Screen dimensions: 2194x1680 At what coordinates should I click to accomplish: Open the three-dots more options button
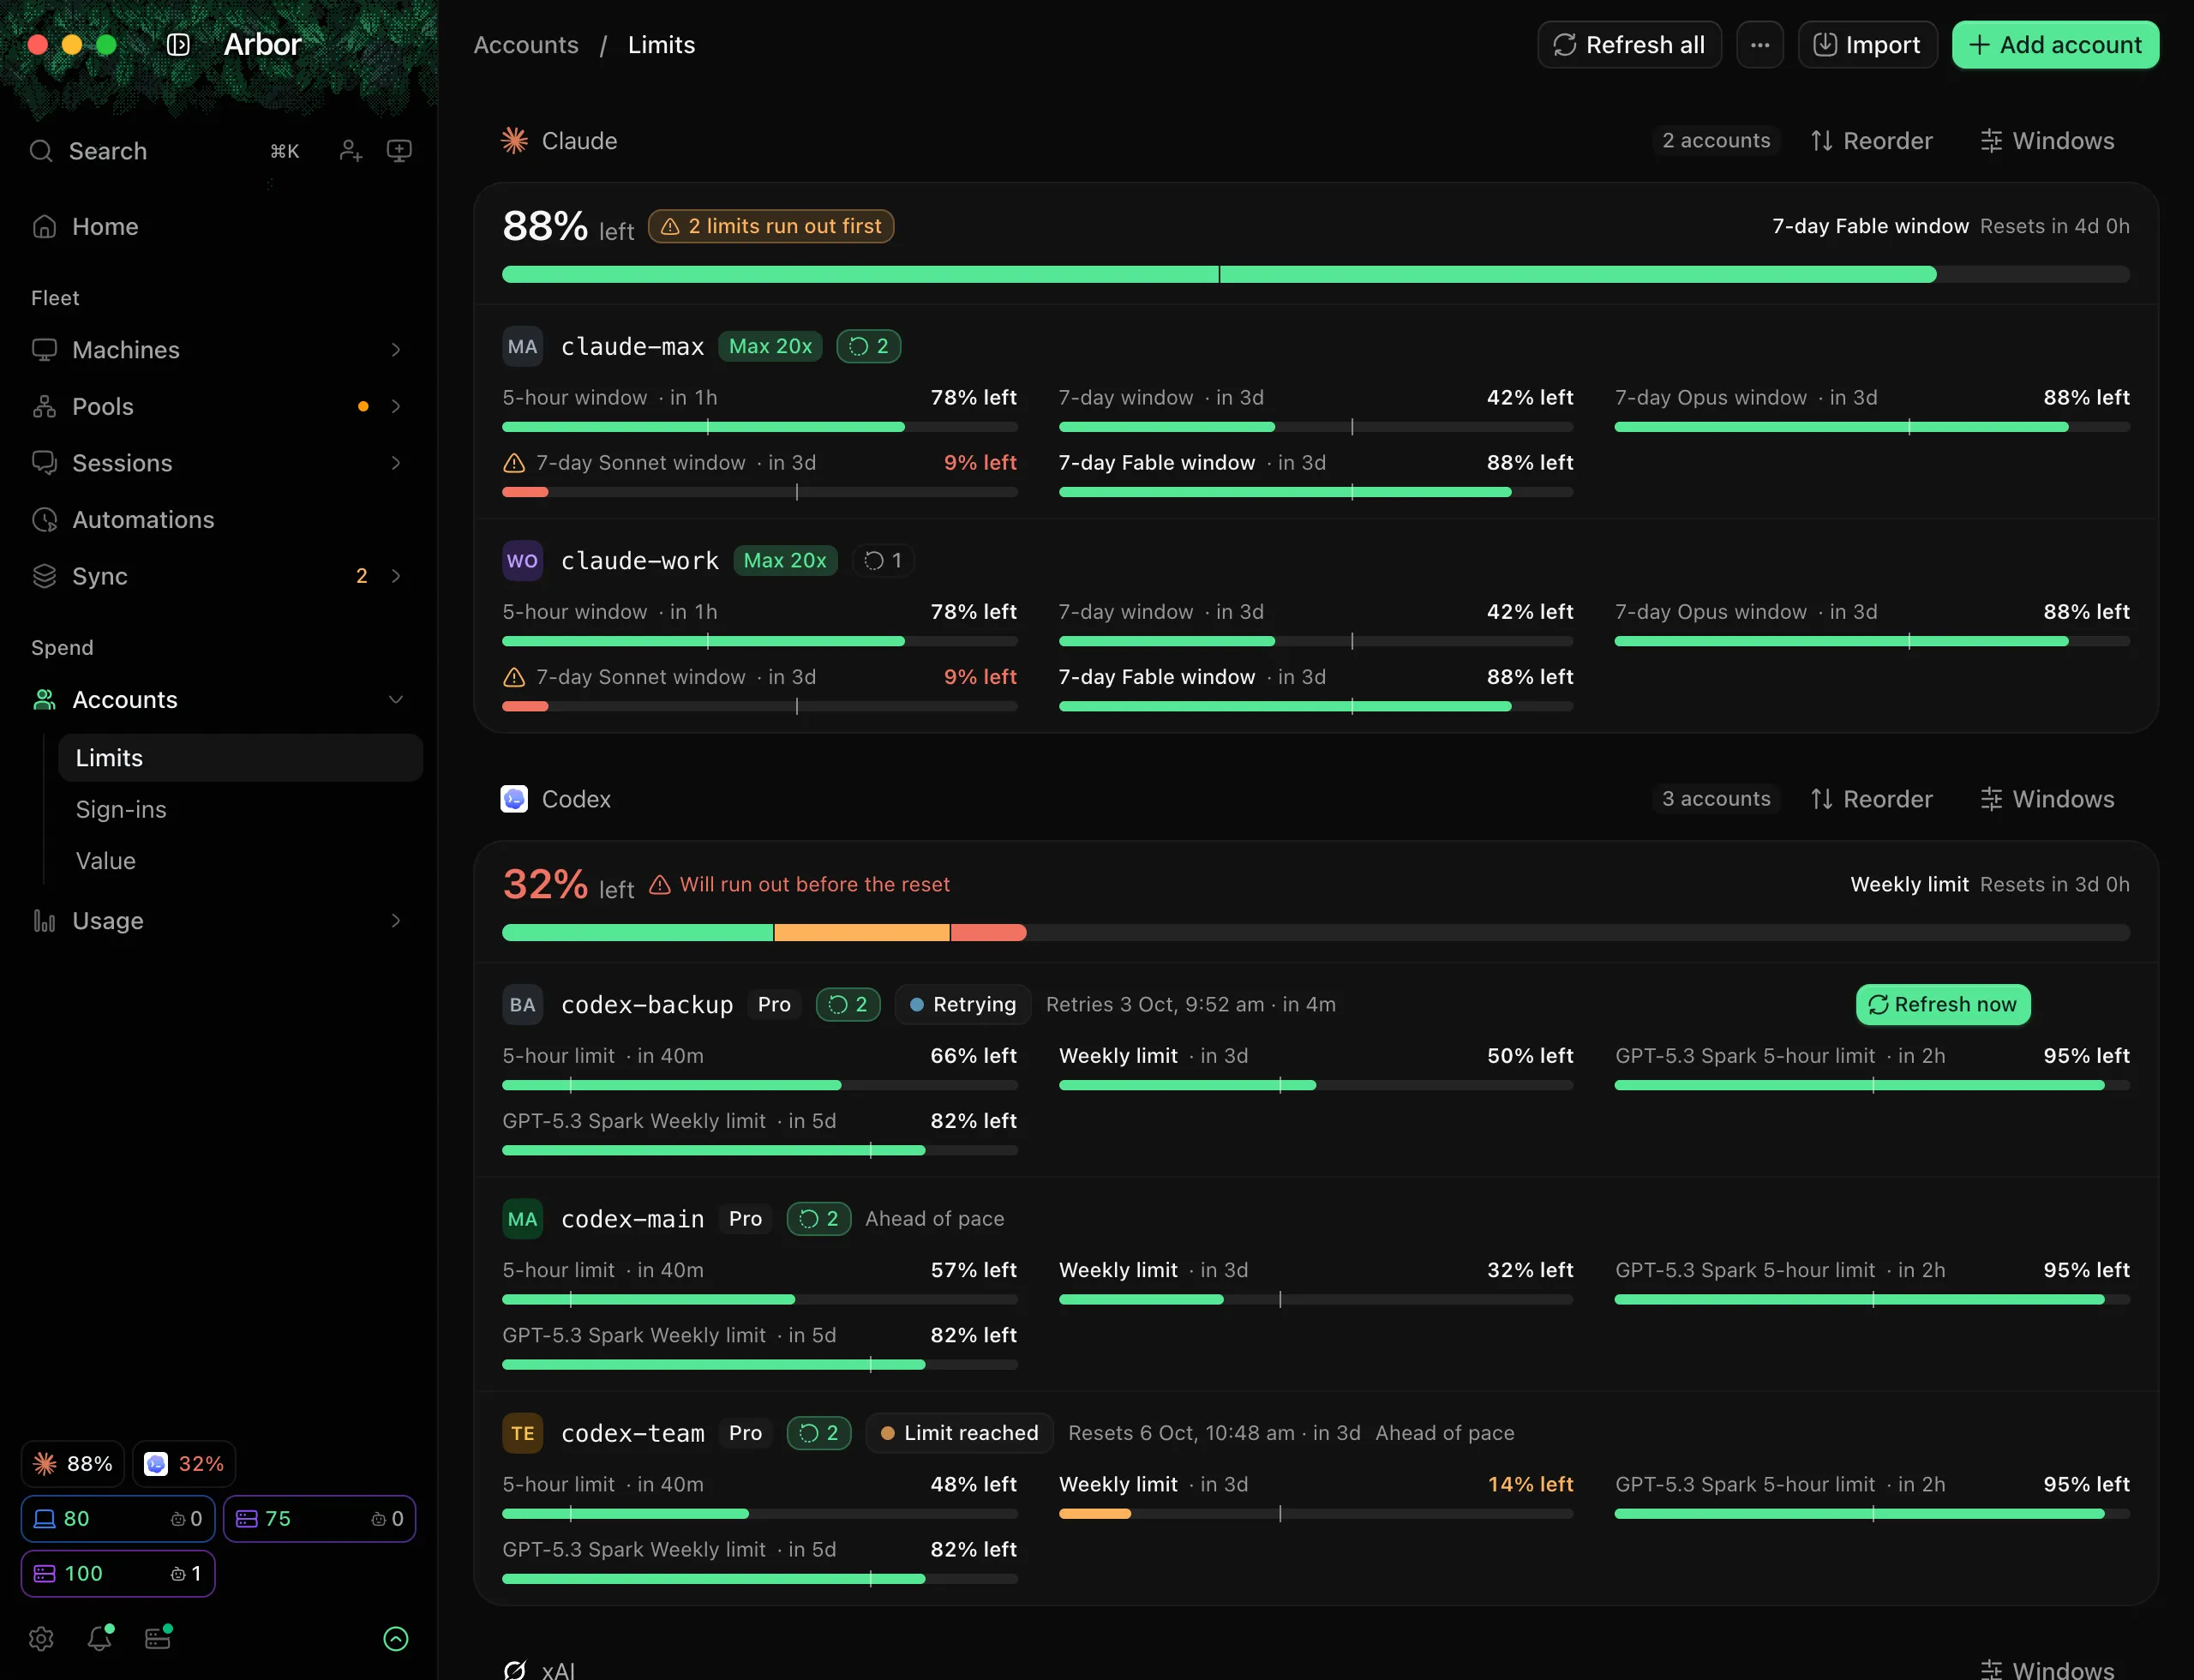pyautogui.click(x=1760, y=45)
